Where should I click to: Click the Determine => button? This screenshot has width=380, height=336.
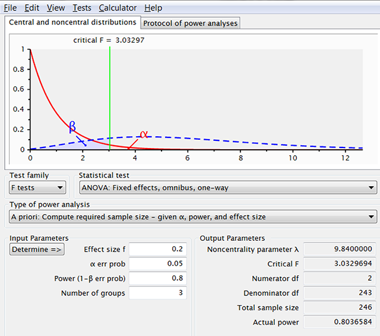point(37,249)
